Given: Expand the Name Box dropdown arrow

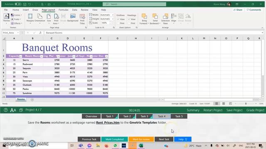Looking at the screenshot, I should (18, 33).
